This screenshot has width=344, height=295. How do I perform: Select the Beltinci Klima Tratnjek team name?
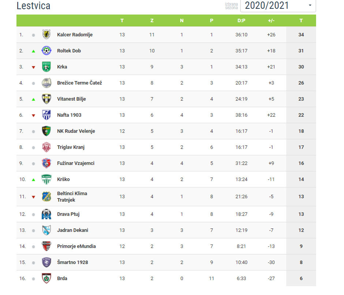(x=72, y=197)
